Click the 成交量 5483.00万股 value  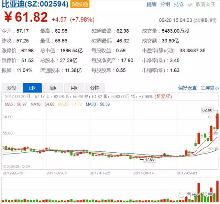pos(166,31)
